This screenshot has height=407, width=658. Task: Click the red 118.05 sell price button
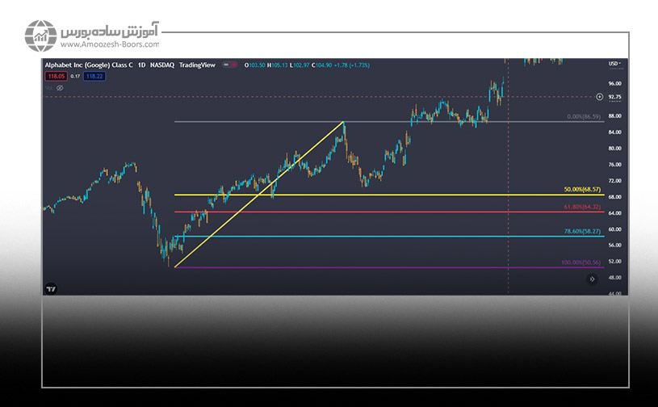pos(55,76)
